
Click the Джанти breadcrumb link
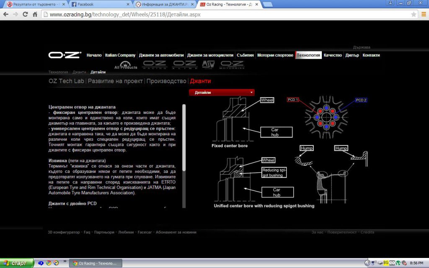coord(79,72)
